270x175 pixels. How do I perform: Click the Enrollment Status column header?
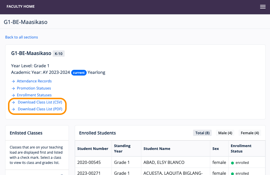(241, 148)
